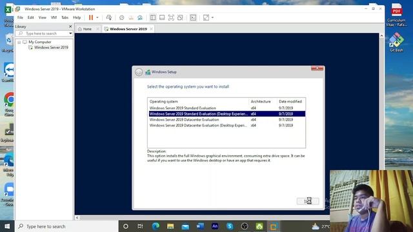413x232 pixels.
Task: Click the Windows Setup back arrow button
Action: (139, 72)
